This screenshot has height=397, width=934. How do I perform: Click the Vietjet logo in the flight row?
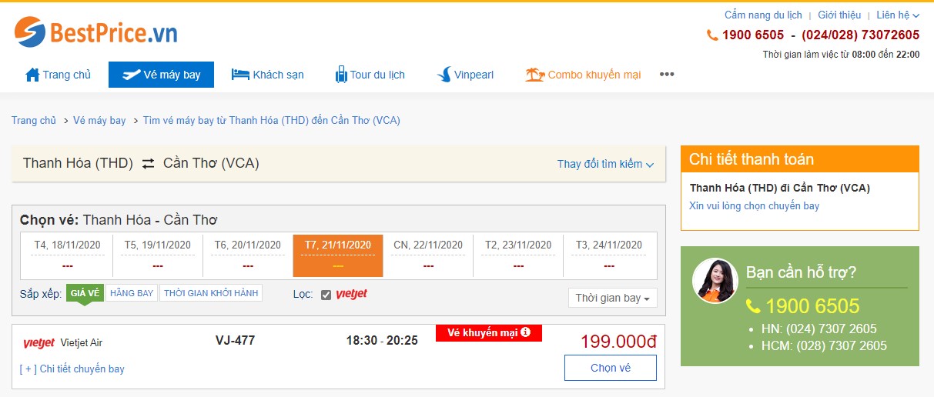(x=38, y=343)
